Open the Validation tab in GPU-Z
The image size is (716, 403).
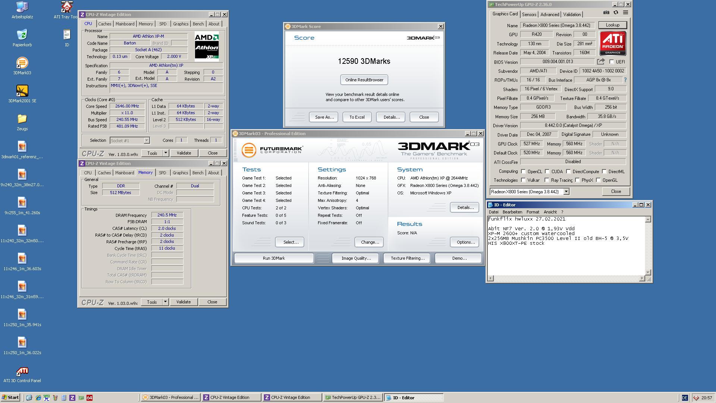coord(572,15)
